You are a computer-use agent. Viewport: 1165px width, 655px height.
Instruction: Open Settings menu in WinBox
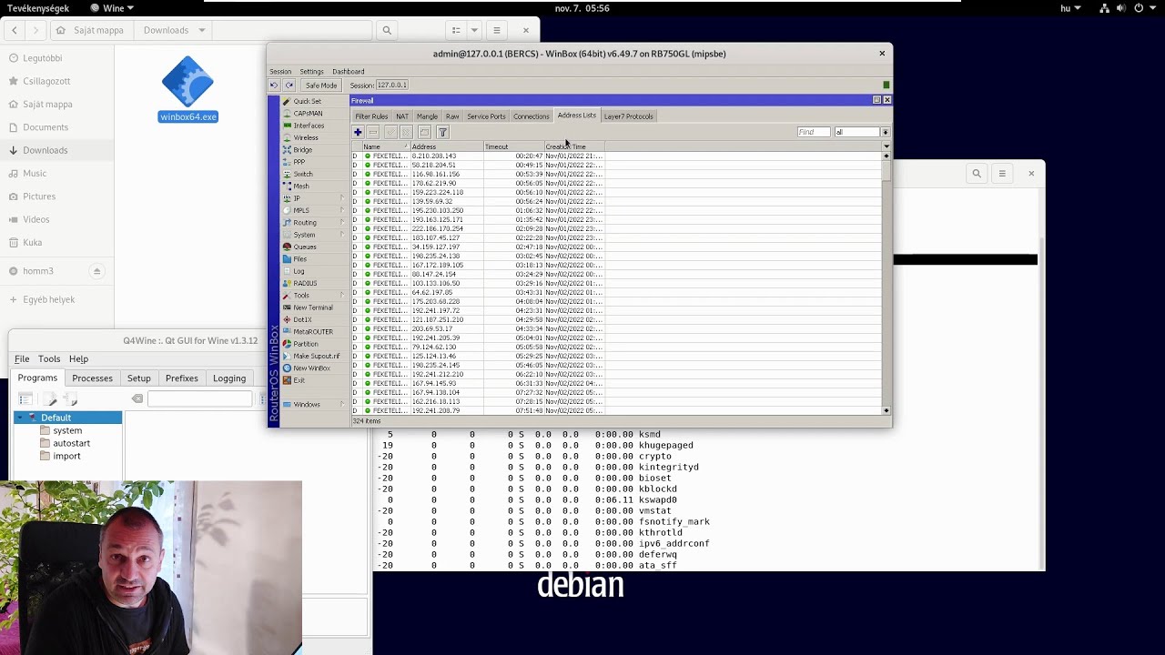[311, 71]
